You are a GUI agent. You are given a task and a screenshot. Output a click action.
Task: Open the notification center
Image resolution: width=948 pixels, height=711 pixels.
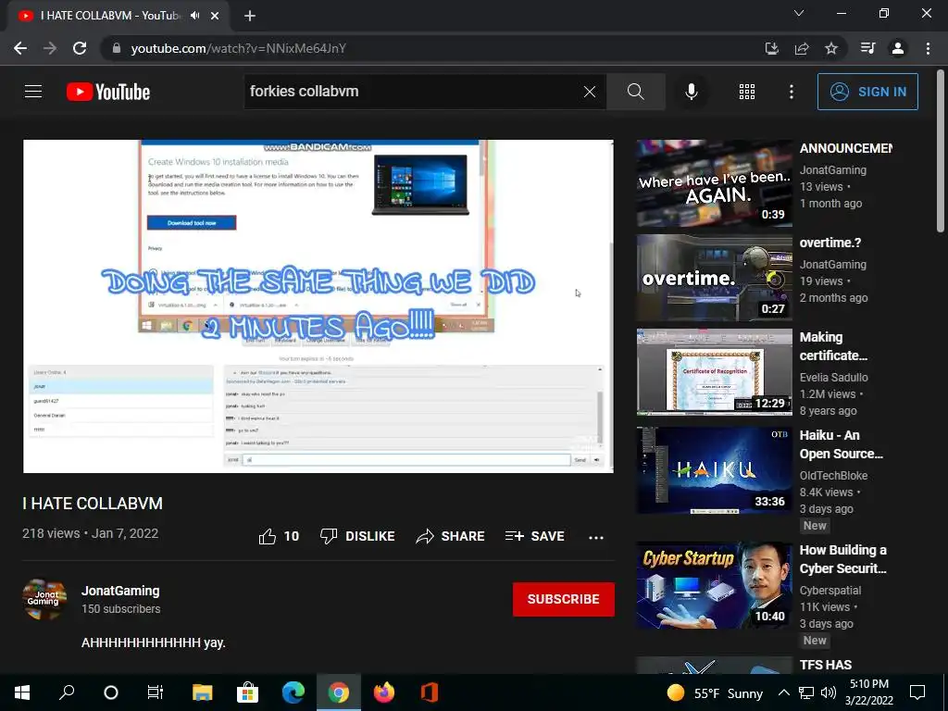pyautogui.click(x=917, y=692)
